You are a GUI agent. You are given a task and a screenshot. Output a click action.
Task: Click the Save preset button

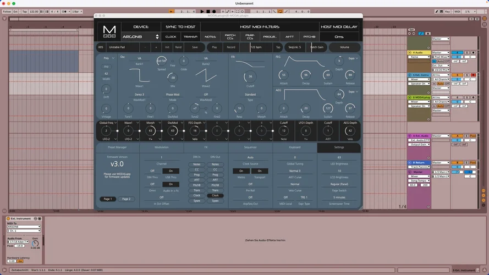coord(195,47)
